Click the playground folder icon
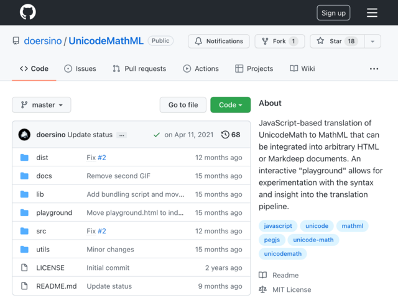This screenshot has height=298, width=398. coord(24,212)
